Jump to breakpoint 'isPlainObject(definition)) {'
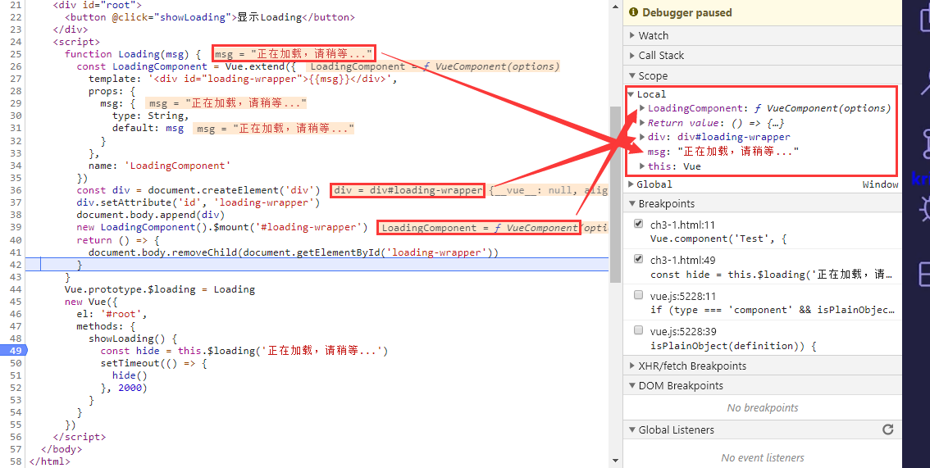The width and height of the screenshot is (930, 468). [x=733, y=346]
